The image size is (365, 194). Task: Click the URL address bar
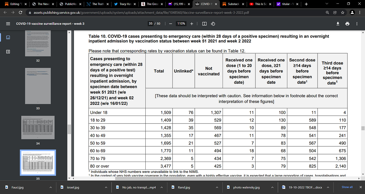[x=175, y=12]
